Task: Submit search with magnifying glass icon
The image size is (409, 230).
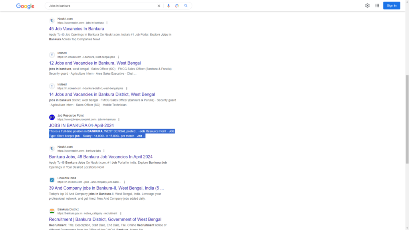Action: pyautogui.click(x=186, y=6)
